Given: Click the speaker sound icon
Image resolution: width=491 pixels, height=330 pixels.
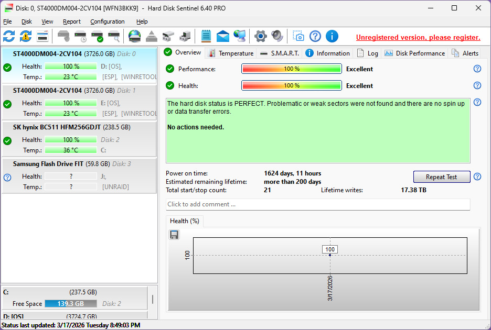Looking at the screenshot, I should pyautogui.click(x=277, y=36).
